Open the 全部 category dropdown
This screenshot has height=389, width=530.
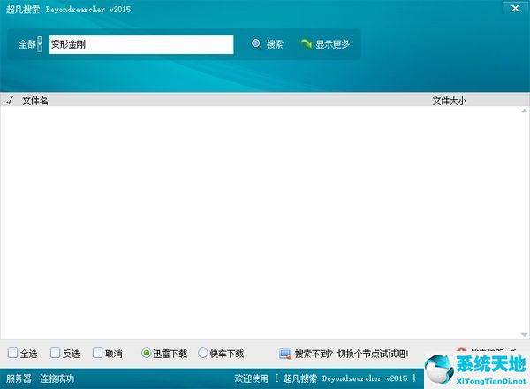[40, 44]
